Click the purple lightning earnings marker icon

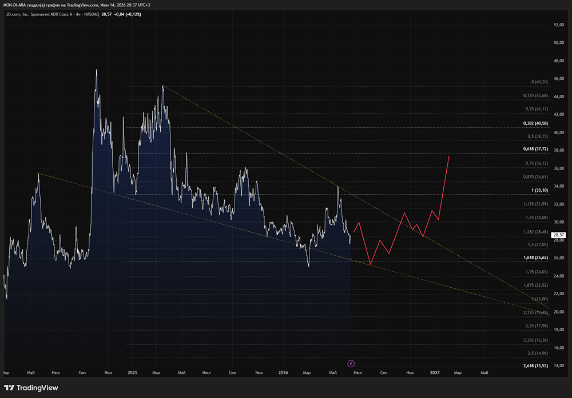point(351,363)
